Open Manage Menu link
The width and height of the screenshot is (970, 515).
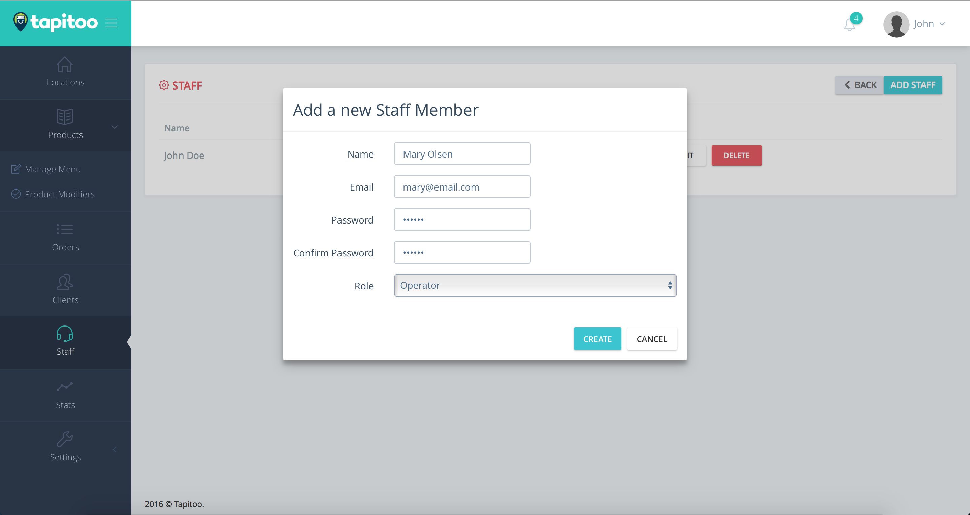(53, 169)
